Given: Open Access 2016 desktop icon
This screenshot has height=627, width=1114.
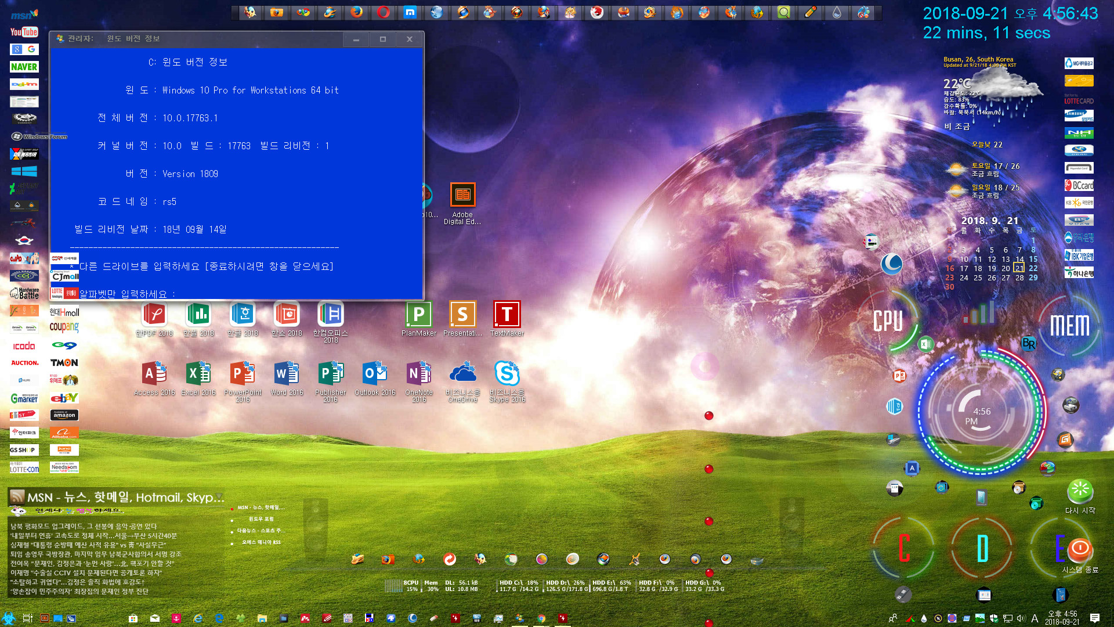Looking at the screenshot, I should (154, 379).
